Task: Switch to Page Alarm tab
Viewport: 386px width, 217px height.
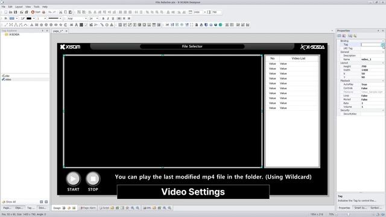Action: 88,208
